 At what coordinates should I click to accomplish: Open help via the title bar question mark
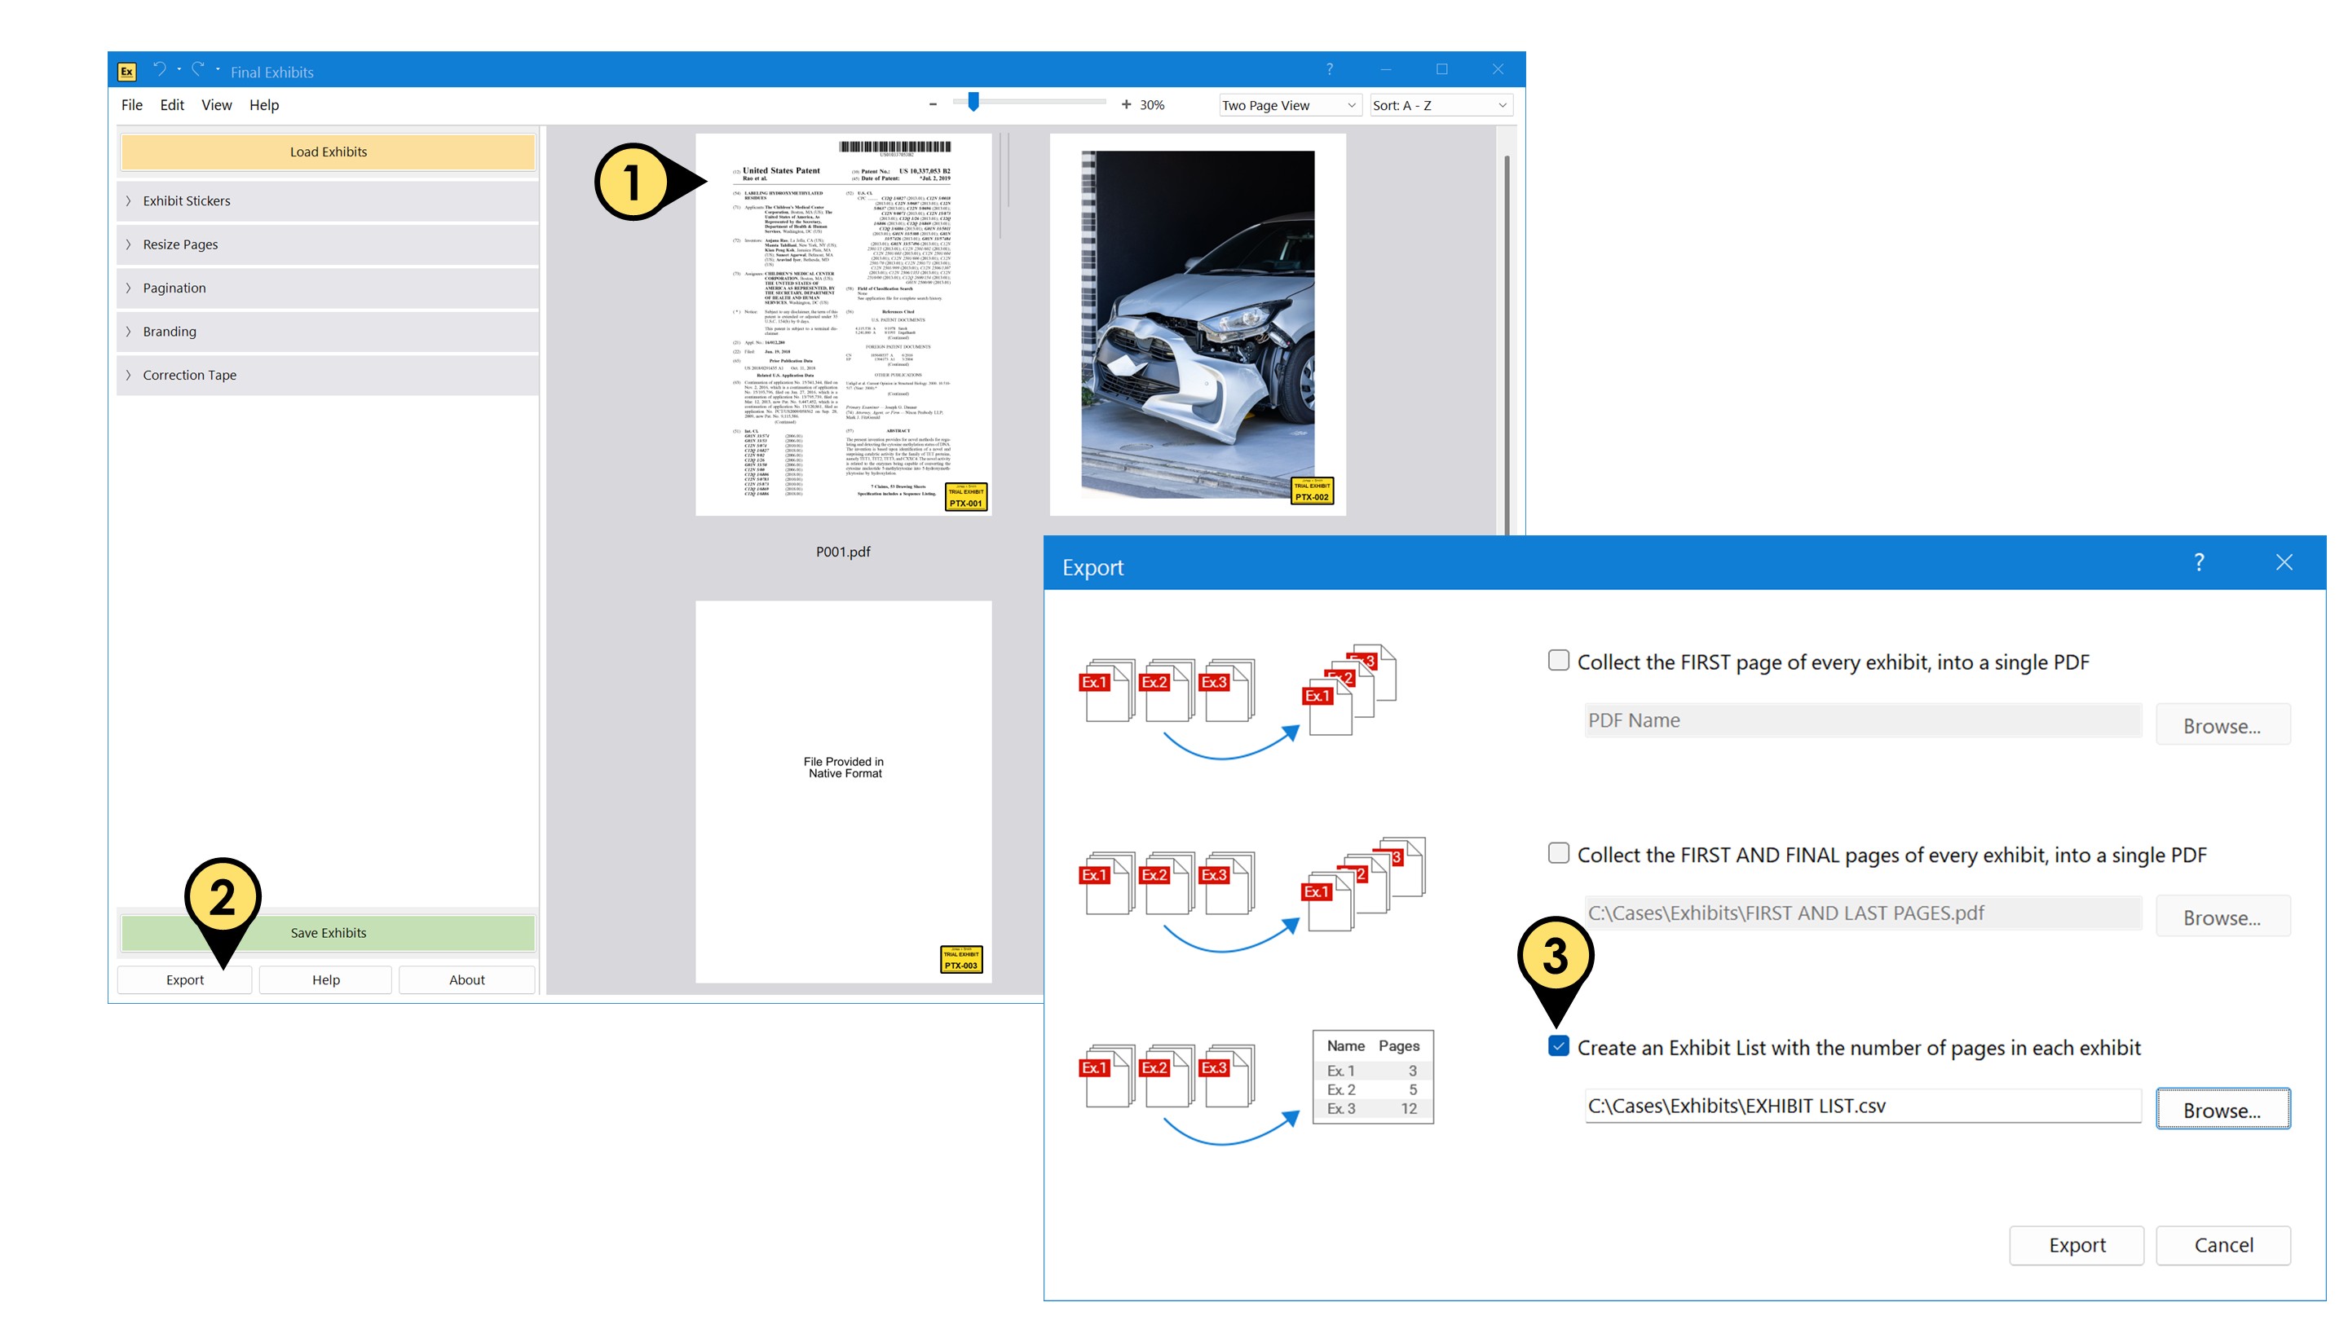click(x=1329, y=68)
